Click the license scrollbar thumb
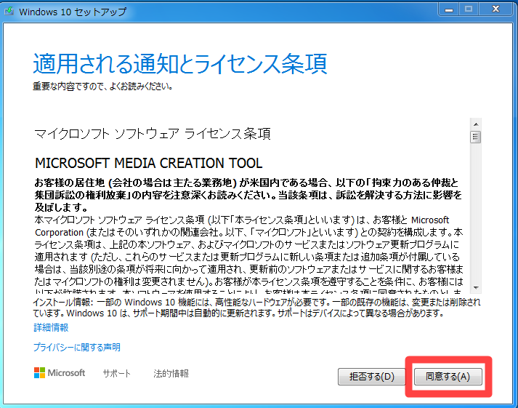 coord(476,137)
